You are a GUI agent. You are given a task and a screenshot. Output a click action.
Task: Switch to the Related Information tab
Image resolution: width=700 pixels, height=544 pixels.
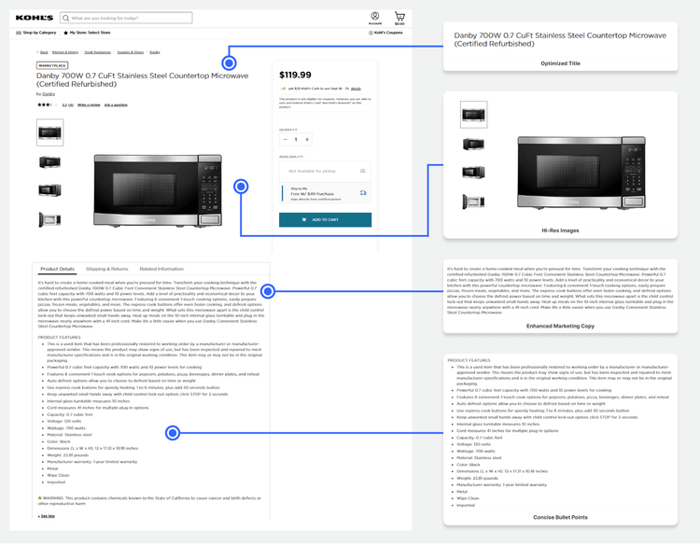(x=161, y=269)
